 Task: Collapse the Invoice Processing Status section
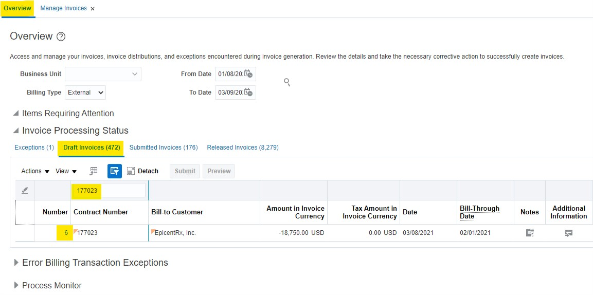(x=16, y=131)
